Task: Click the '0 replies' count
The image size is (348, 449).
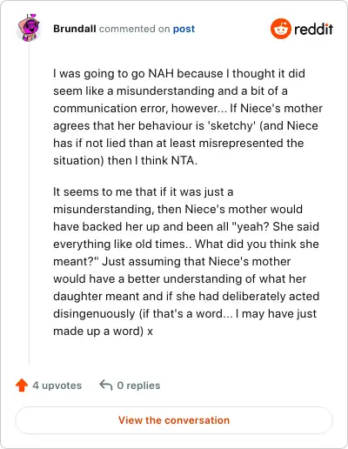Action: point(138,385)
